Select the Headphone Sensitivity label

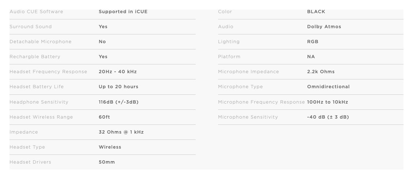point(39,102)
